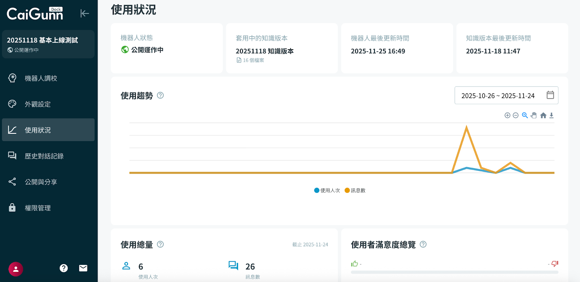
Task: Click the chart zoom out icon
Action: click(515, 115)
